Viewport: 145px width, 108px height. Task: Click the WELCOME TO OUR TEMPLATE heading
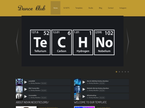[x=90, y=102]
